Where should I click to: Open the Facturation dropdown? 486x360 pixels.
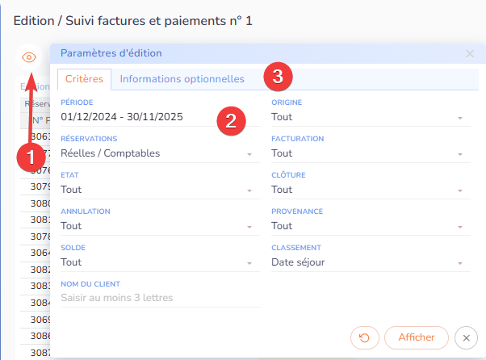pyautogui.click(x=368, y=153)
